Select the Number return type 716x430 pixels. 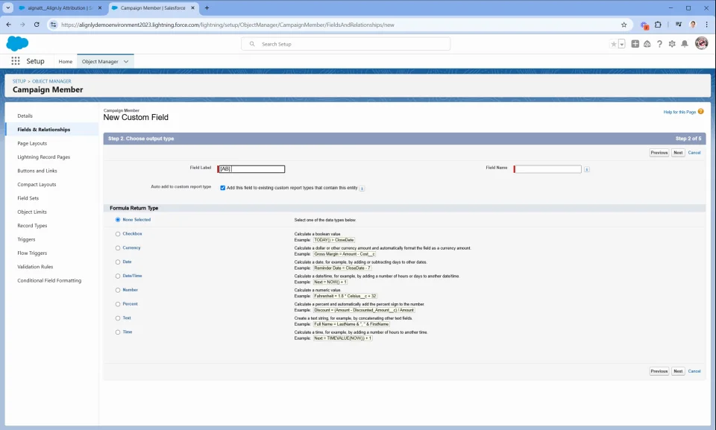click(x=118, y=290)
